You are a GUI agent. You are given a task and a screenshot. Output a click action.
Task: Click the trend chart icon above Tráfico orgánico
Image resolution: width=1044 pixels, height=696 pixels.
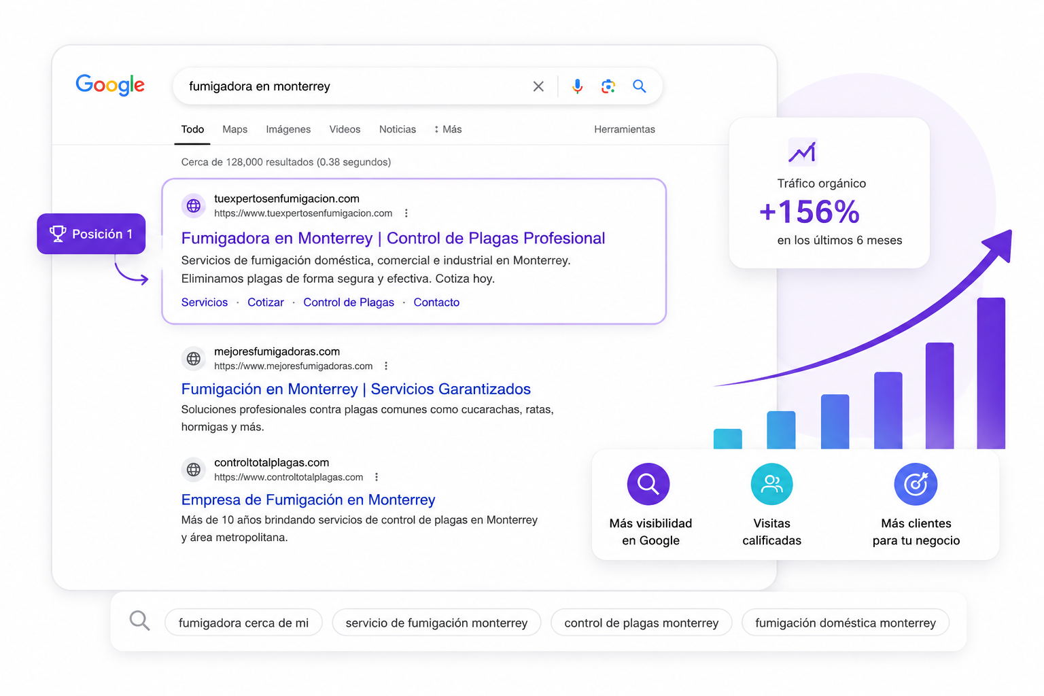[x=802, y=151]
